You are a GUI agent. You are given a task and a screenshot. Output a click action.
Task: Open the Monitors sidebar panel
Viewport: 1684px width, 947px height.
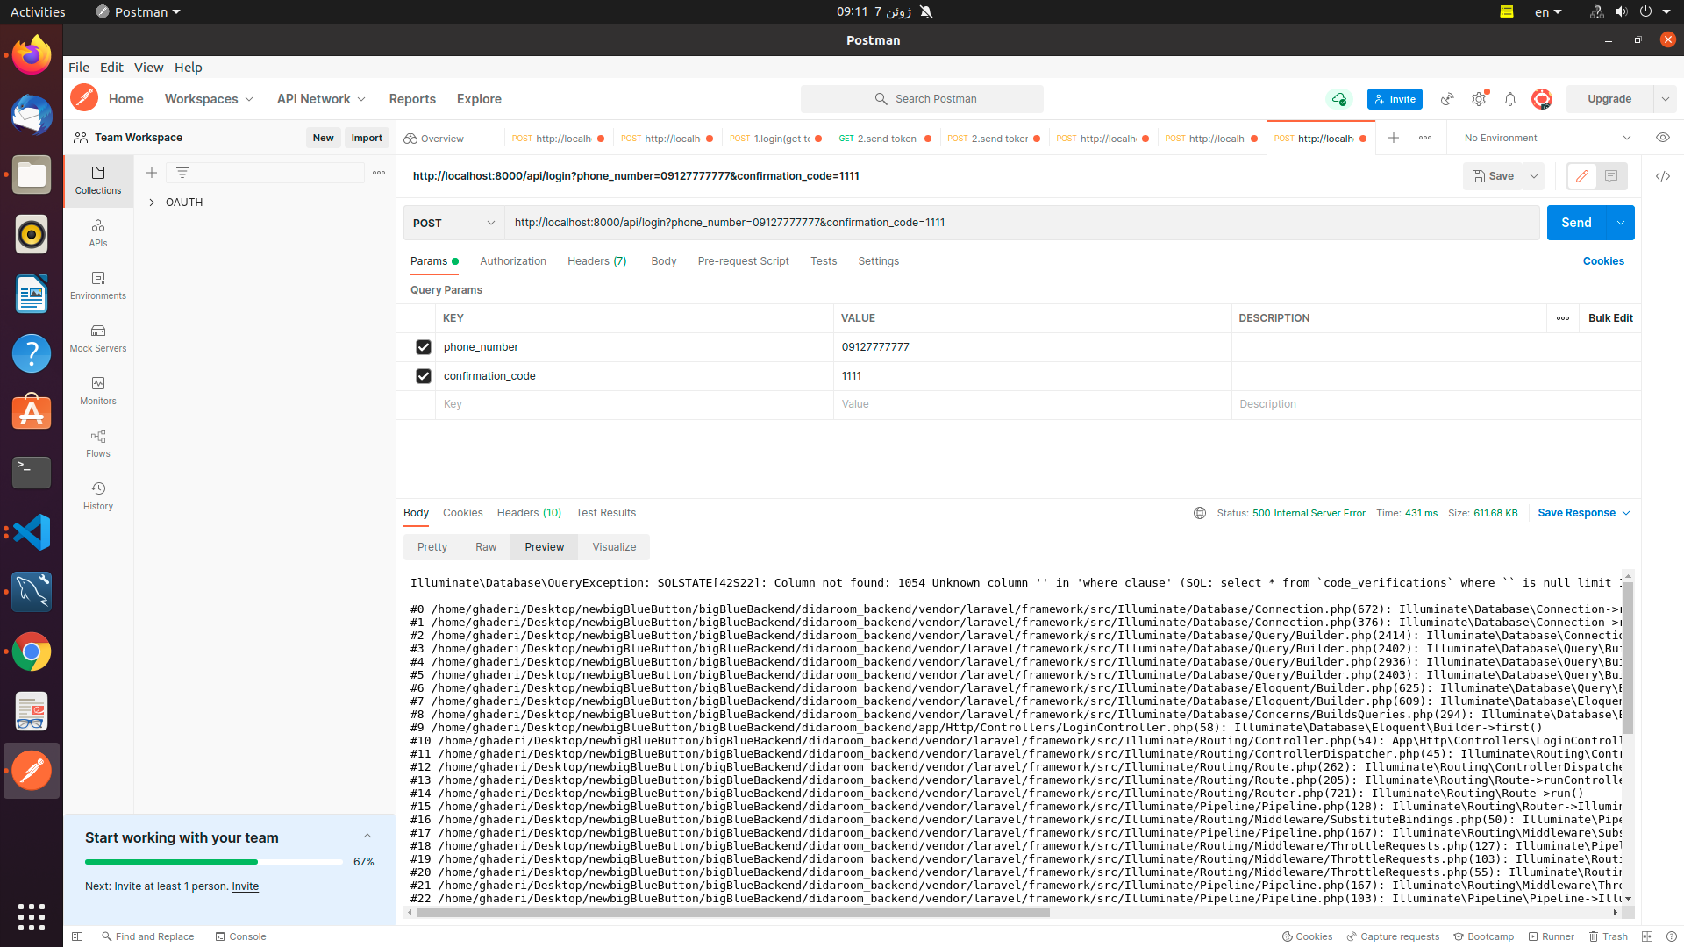(x=98, y=391)
